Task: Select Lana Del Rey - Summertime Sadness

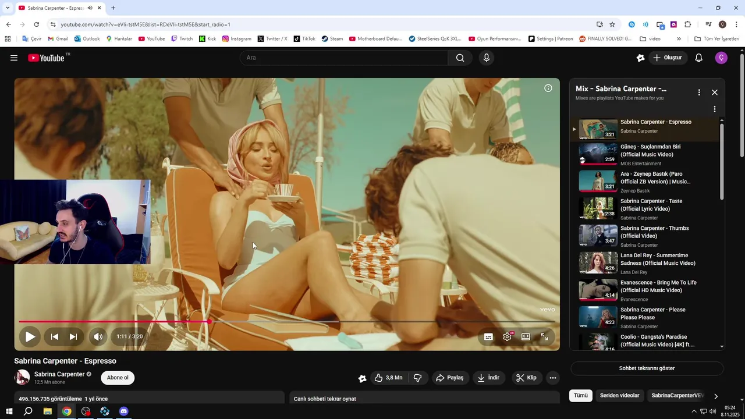Action: [646, 263]
